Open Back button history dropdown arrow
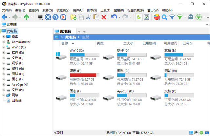 coord(10,17)
